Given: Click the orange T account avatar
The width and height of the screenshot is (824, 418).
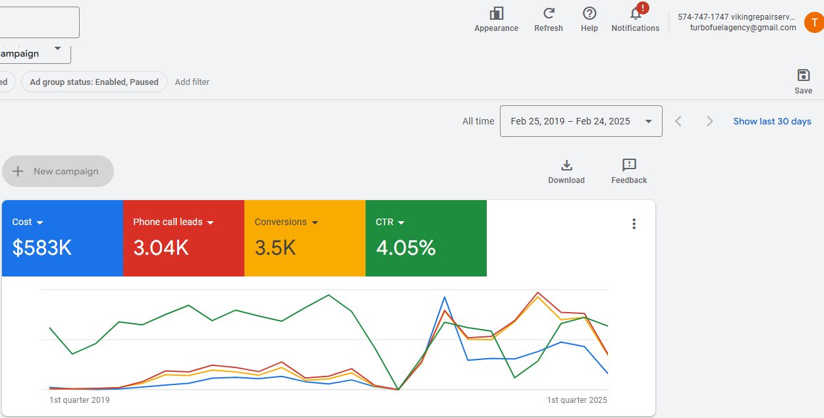Looking at the screenshot, I should pyautogui.click(x=814, y=22).
